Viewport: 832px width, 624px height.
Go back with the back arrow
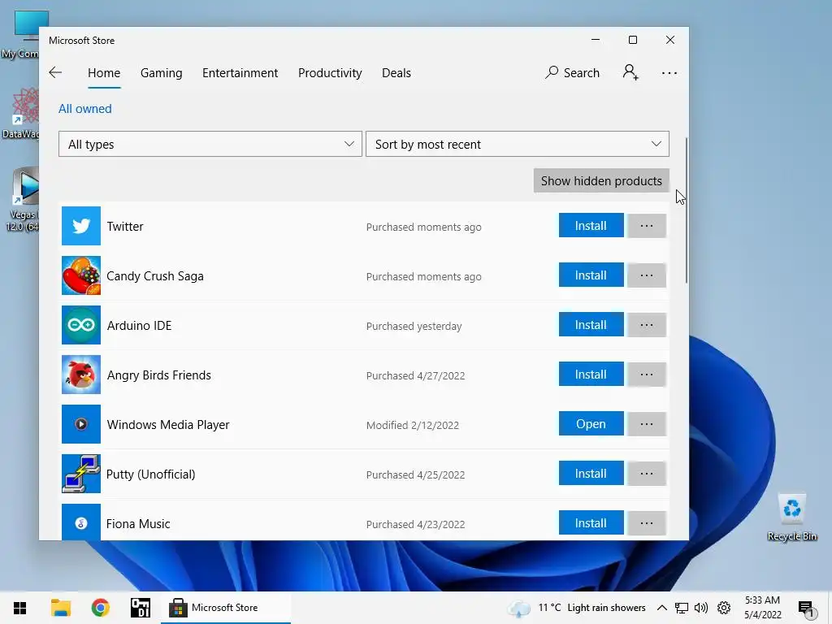click(x=55, y=72)
